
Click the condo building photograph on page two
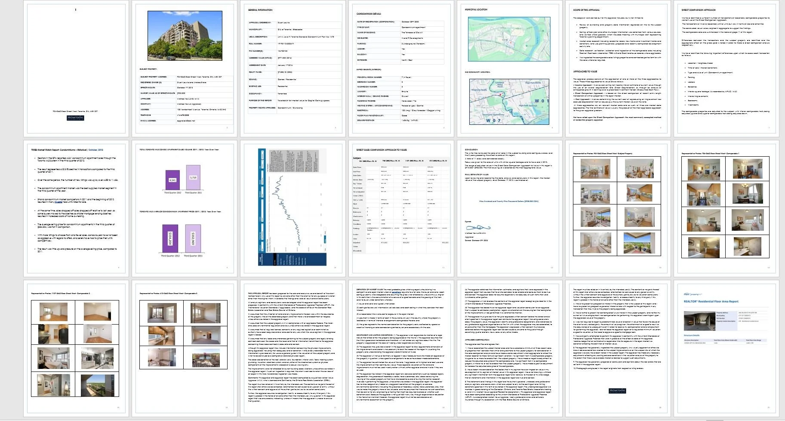pyautogui.click(x=185, y=36)
